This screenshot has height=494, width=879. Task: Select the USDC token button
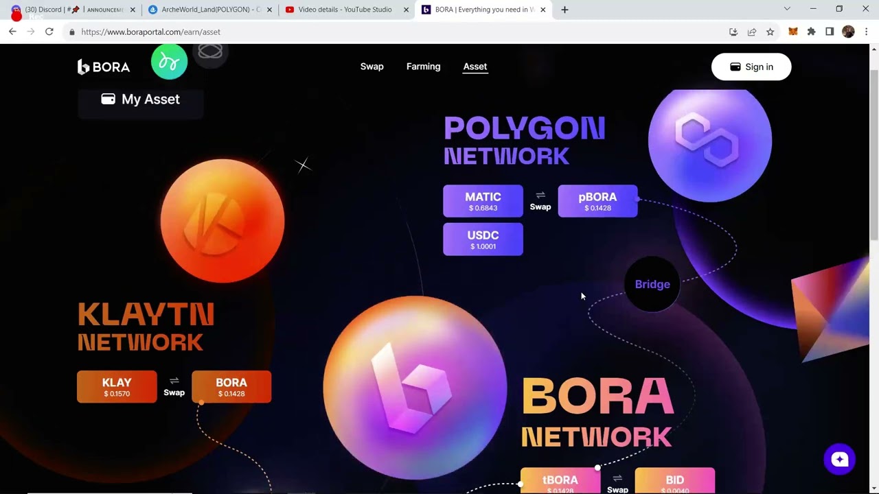pyautogui.click(x=483, y=239)
